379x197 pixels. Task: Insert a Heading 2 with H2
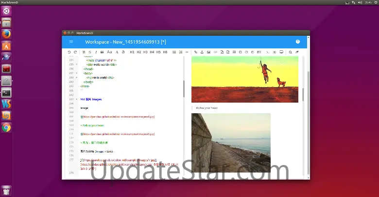(139, 52)
